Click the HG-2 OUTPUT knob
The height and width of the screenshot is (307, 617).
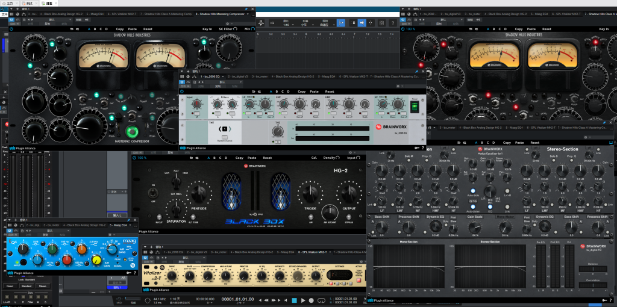pos(350,194)
